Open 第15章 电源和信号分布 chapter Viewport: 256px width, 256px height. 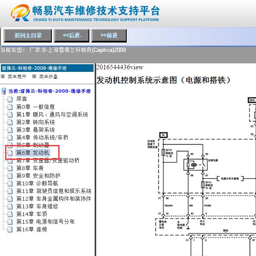[46, 222]
